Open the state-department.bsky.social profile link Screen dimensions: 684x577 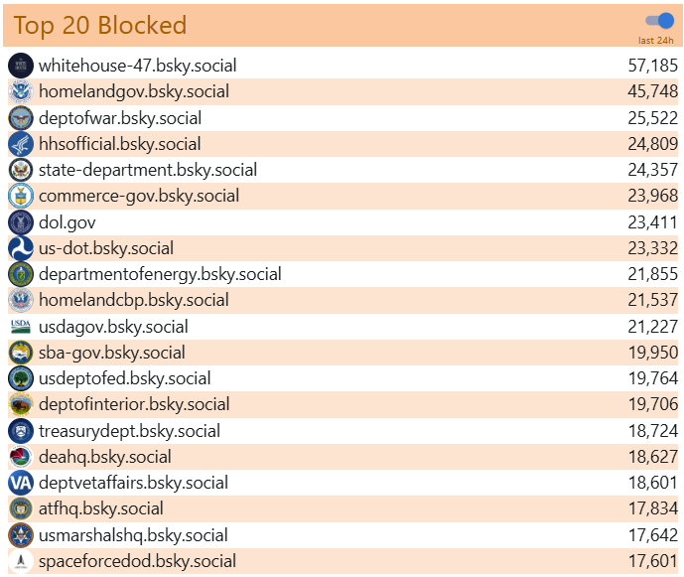148,170
